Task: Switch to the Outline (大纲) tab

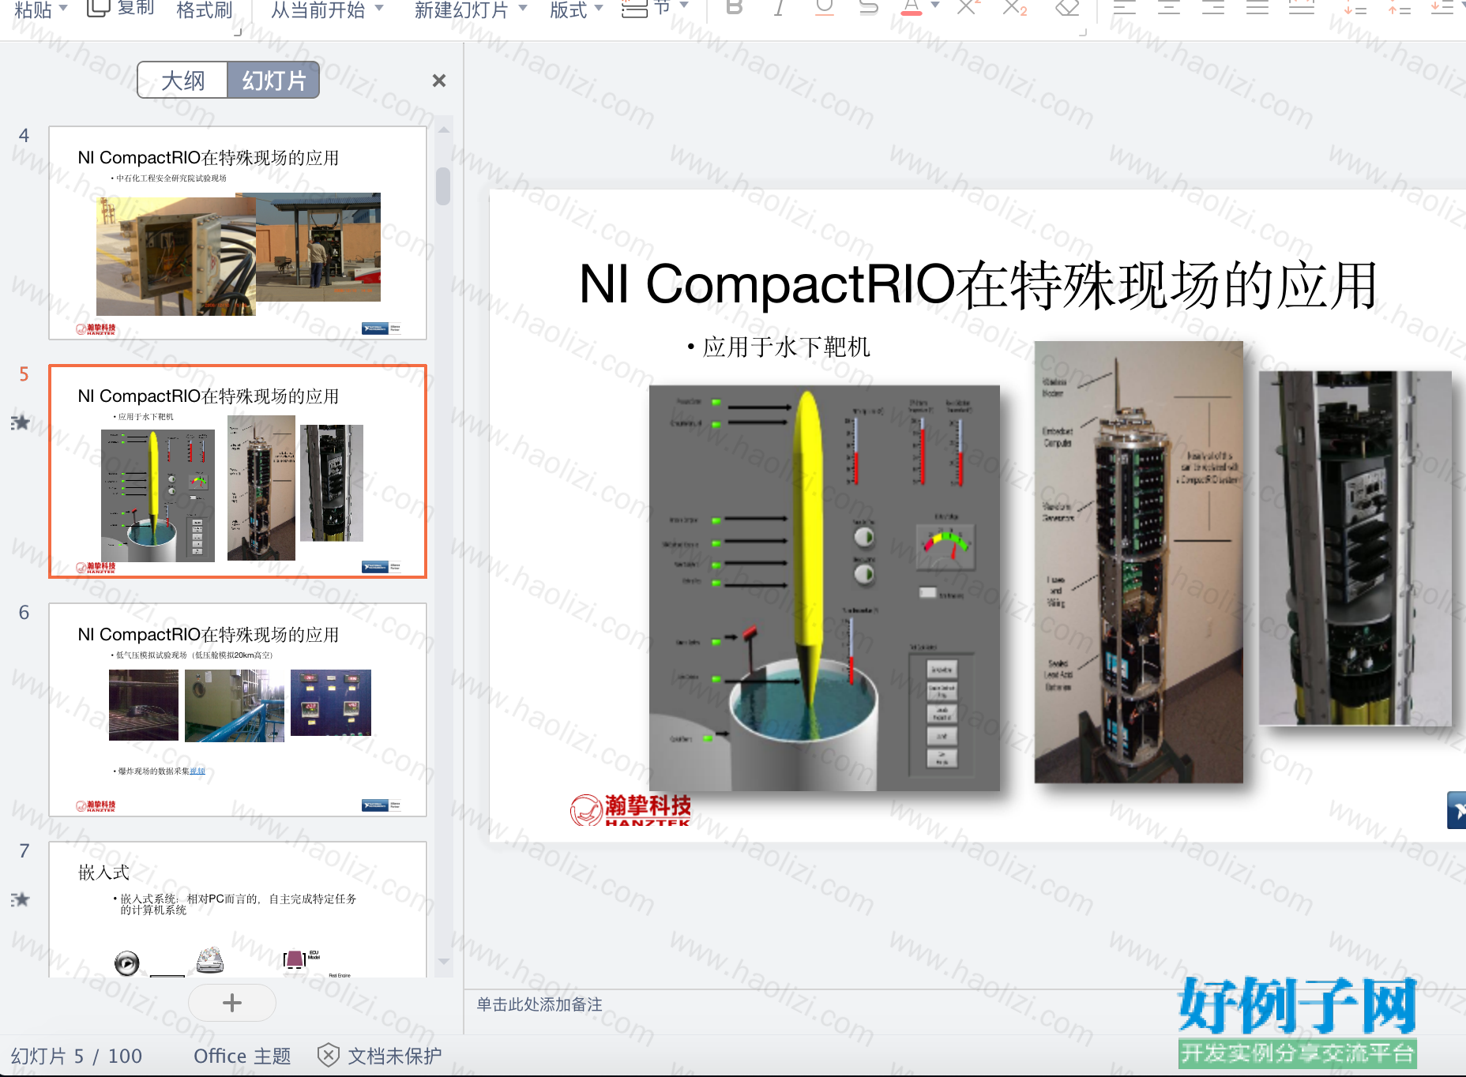Action: tap(182, 80)
